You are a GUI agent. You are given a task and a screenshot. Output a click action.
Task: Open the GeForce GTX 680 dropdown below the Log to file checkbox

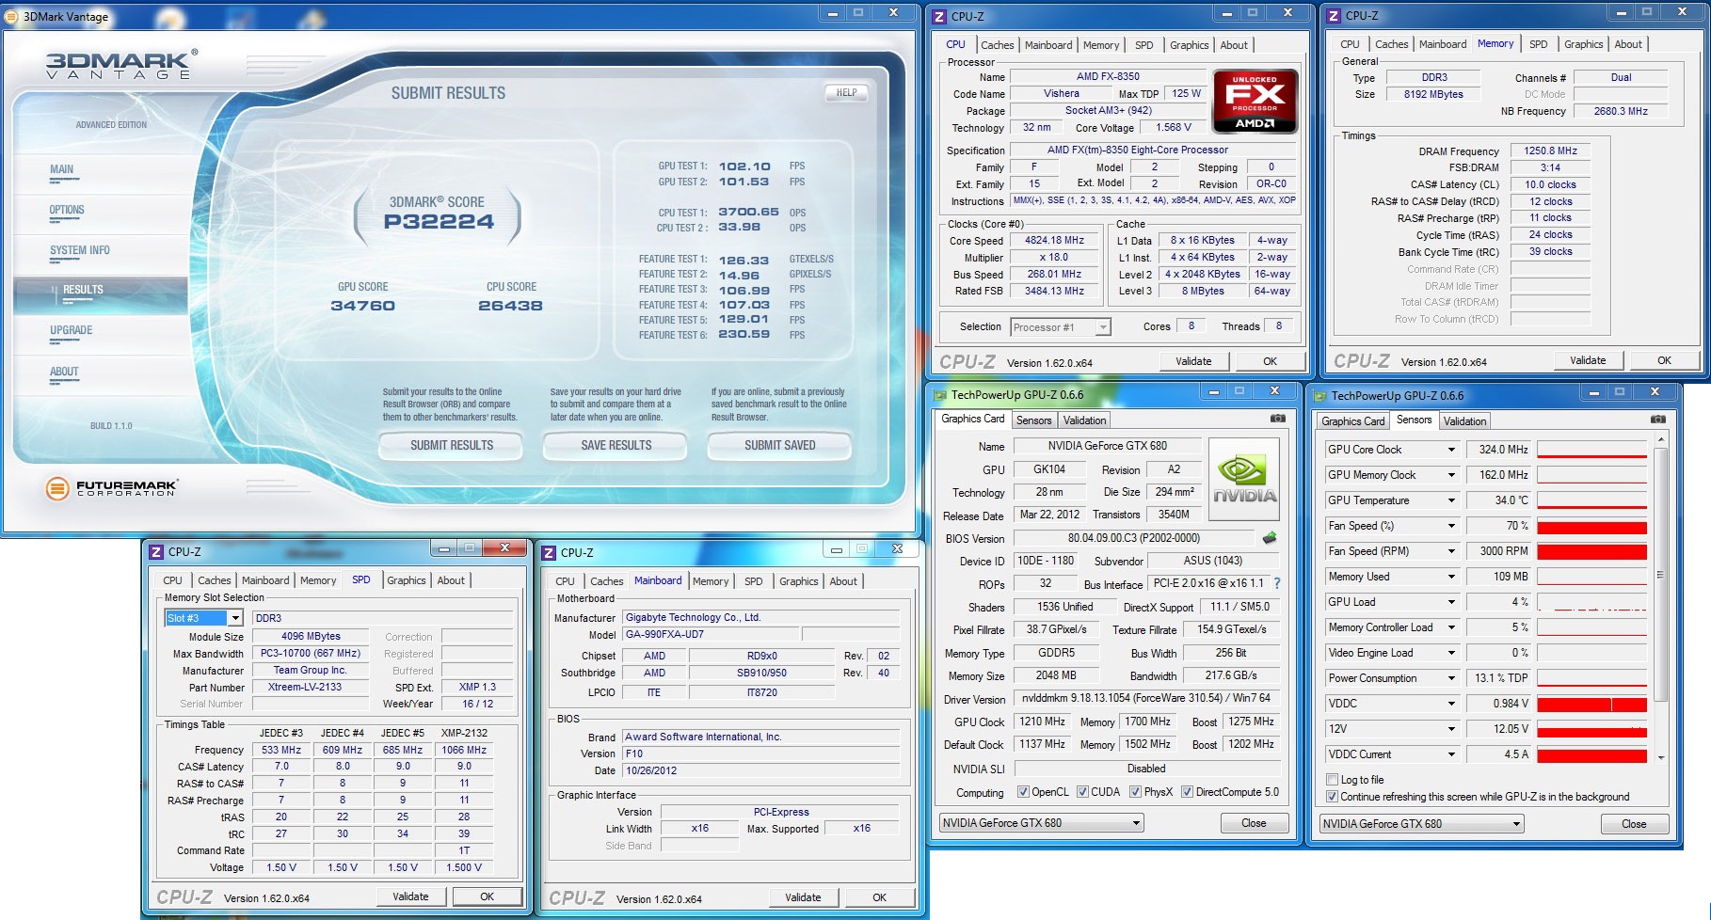click(1421, 824)
